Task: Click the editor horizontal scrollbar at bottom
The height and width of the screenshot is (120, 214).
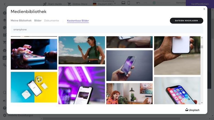Action: click(111, 119)
